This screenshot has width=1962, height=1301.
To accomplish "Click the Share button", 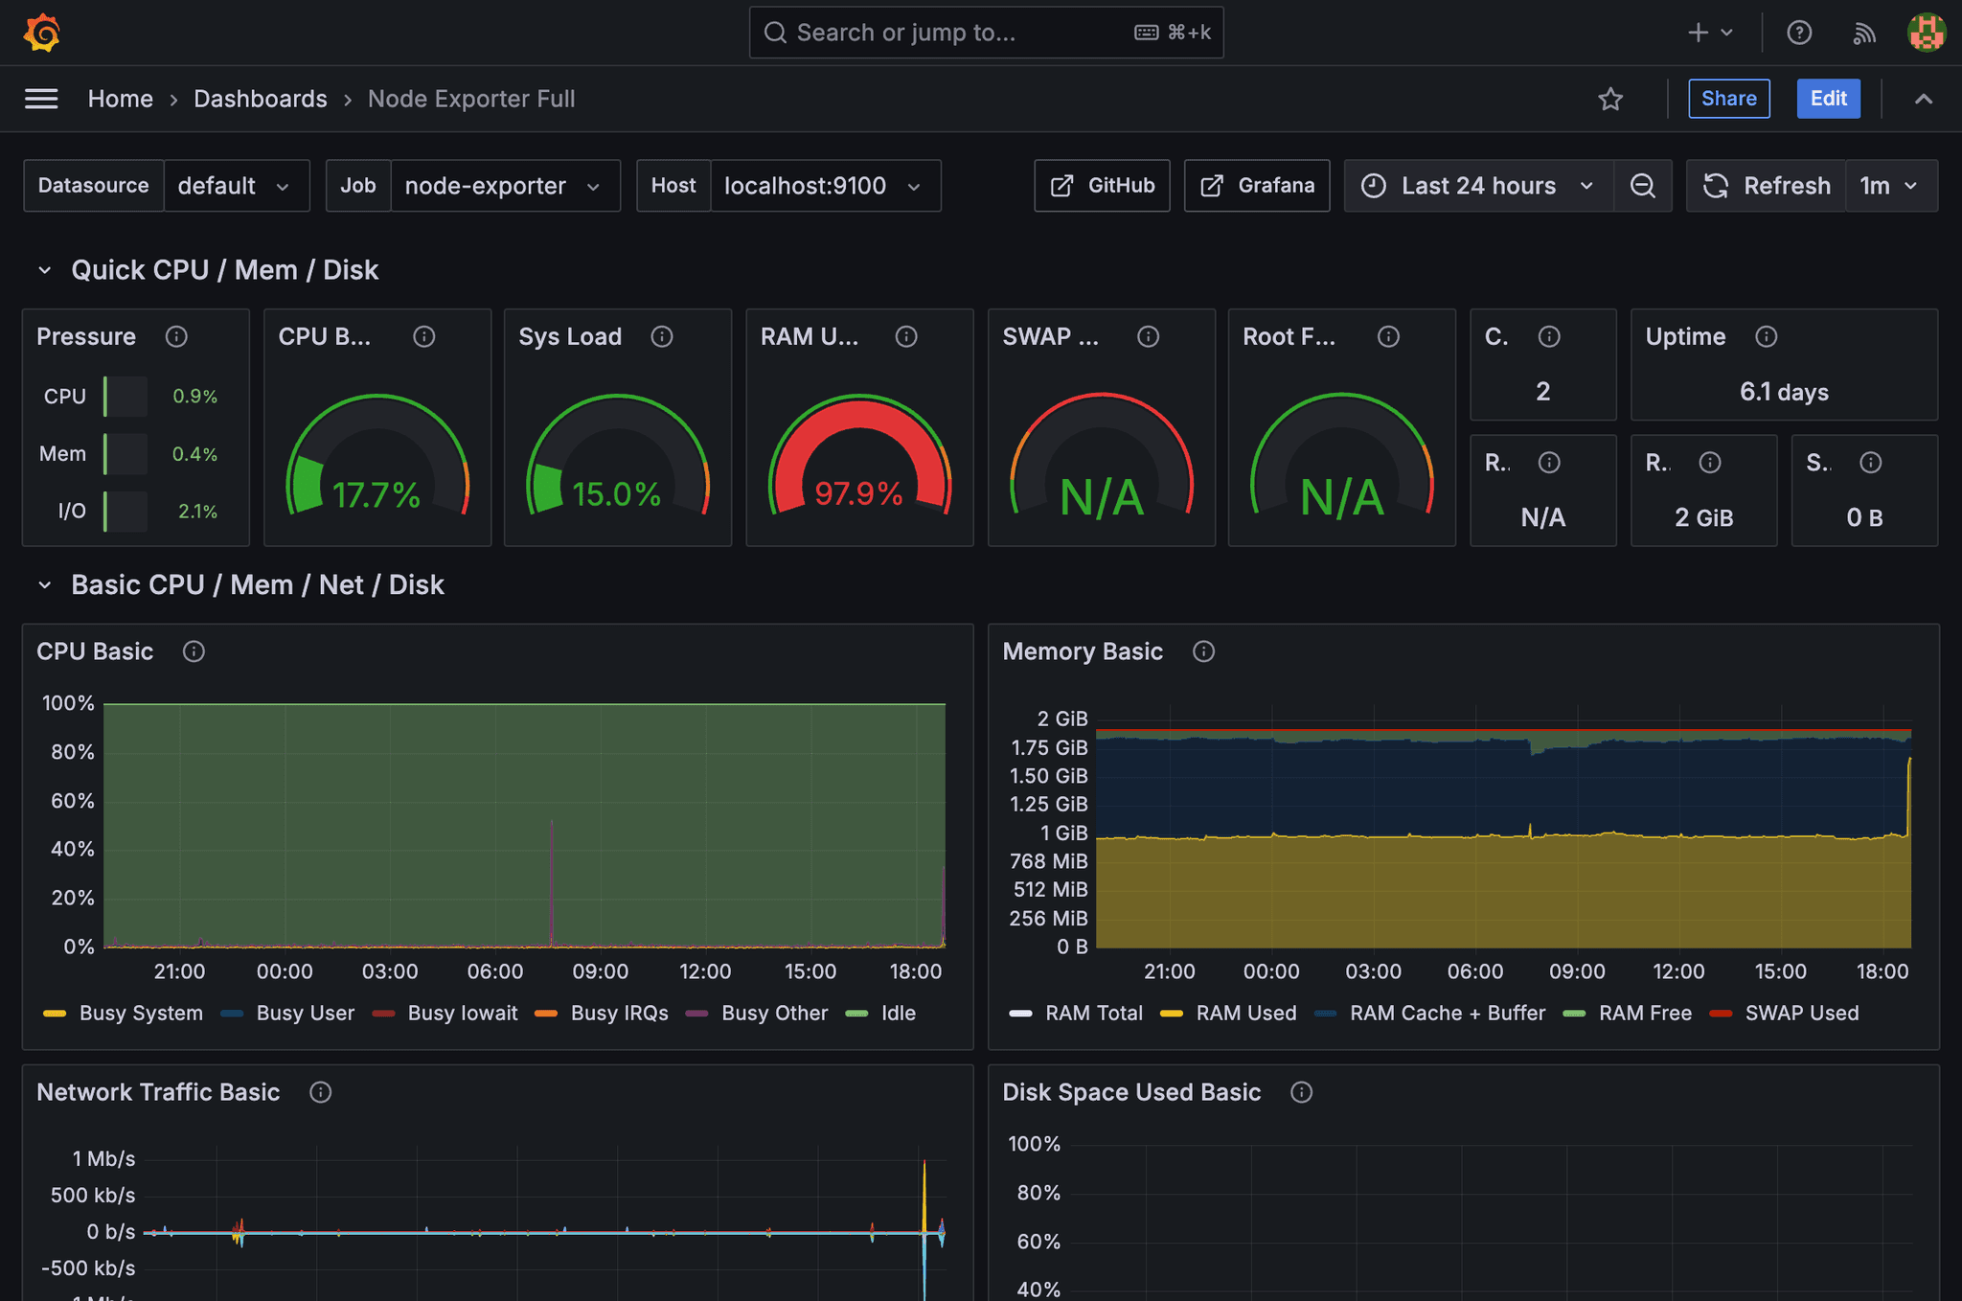I will (1728, 98).
